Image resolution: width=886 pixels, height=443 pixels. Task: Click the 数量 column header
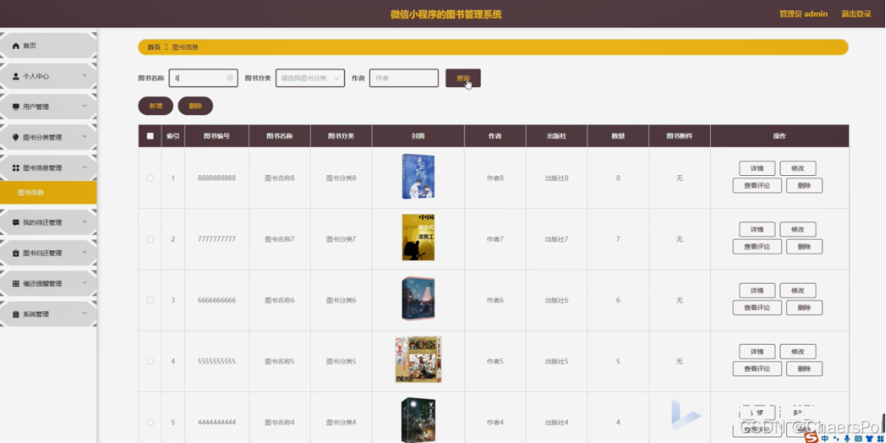618,136
